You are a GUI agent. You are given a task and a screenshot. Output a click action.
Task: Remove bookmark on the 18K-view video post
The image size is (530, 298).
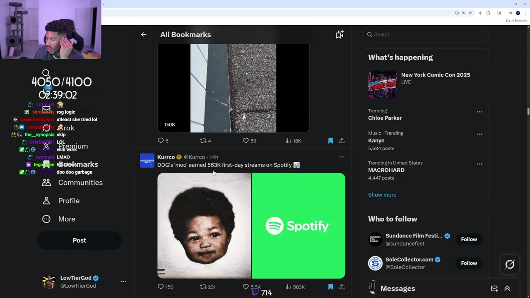330,141
